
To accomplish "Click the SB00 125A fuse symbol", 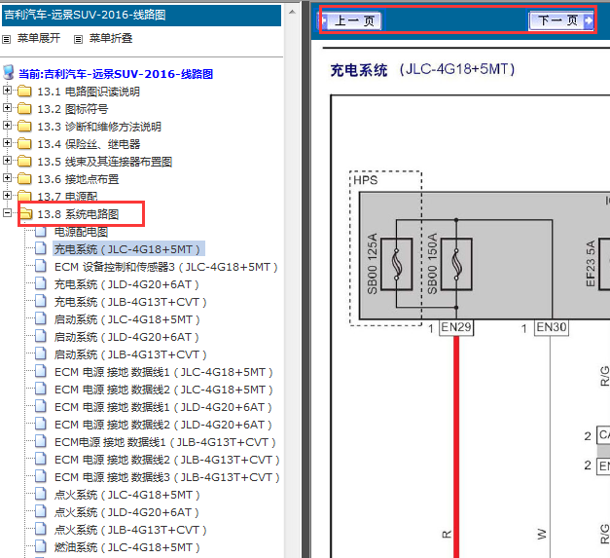I will point(396,264).
